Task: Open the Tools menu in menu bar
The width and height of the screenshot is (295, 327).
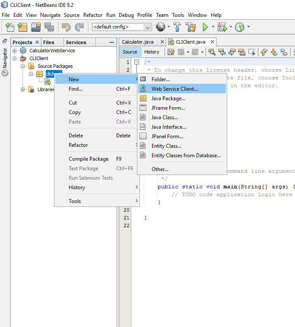Action: (178, 15)
